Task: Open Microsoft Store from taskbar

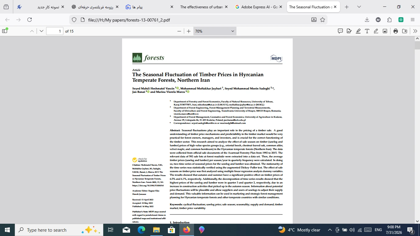Action: click(171, 230)
